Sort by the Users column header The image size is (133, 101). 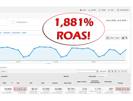pyautogui.click(x=43, y=83)
